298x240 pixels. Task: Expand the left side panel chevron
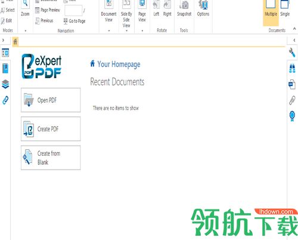click(x=3, y=40)
